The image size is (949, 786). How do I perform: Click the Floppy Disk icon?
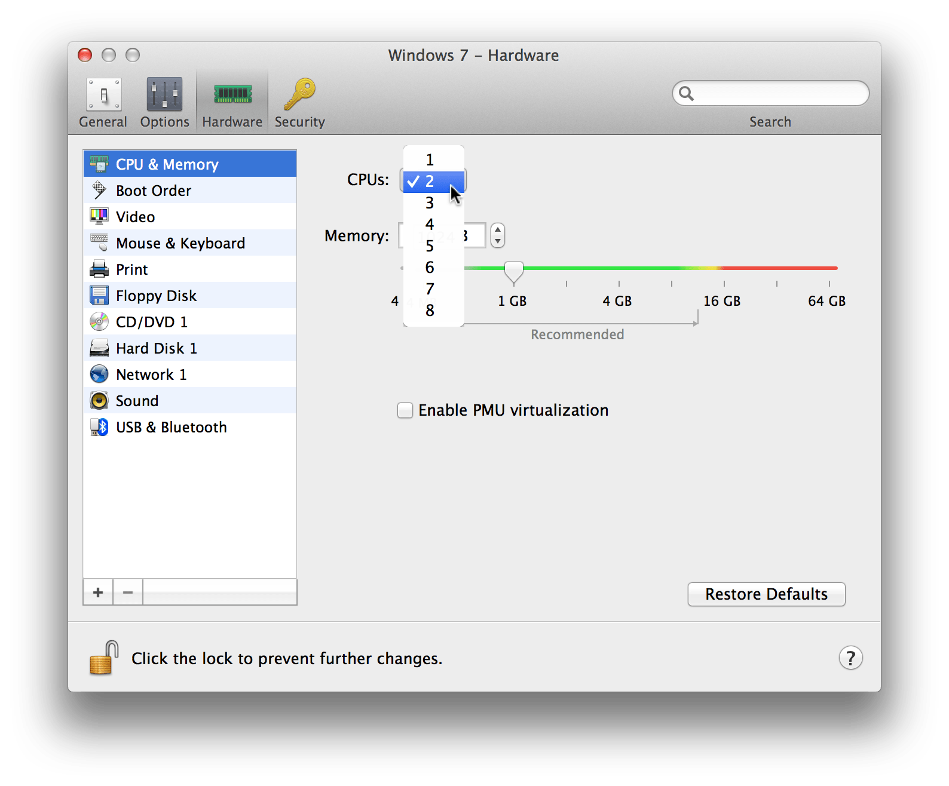click(99, 295)
